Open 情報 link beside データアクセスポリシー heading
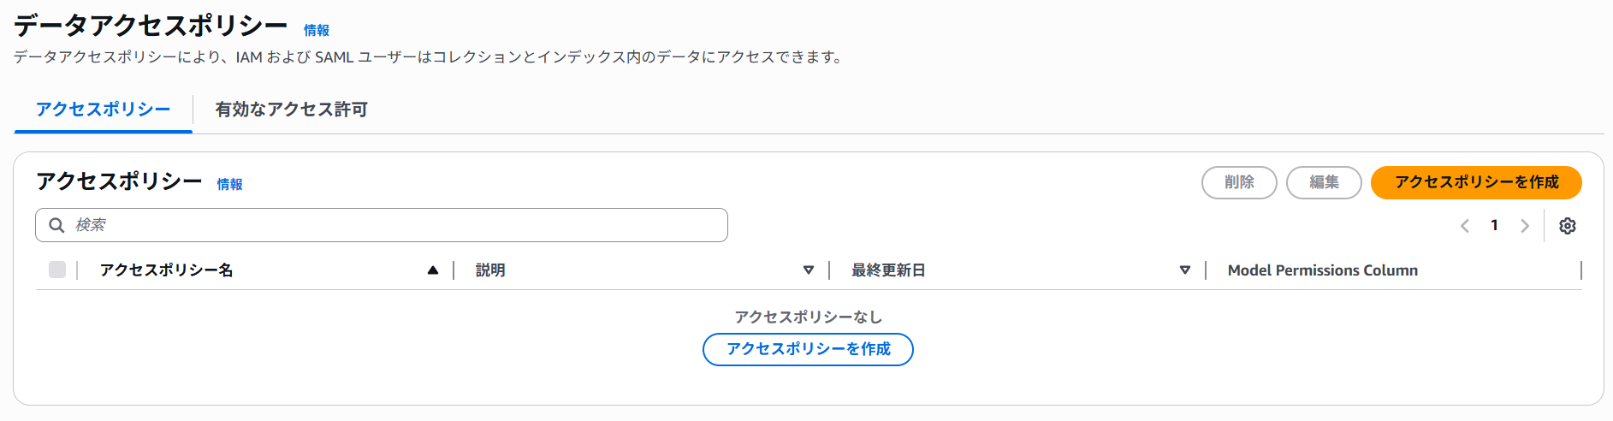The width and height of the screenshot is (1613, 421). point(317,30)
